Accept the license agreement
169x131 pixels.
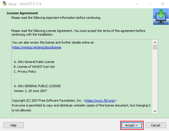coord(132,125)
